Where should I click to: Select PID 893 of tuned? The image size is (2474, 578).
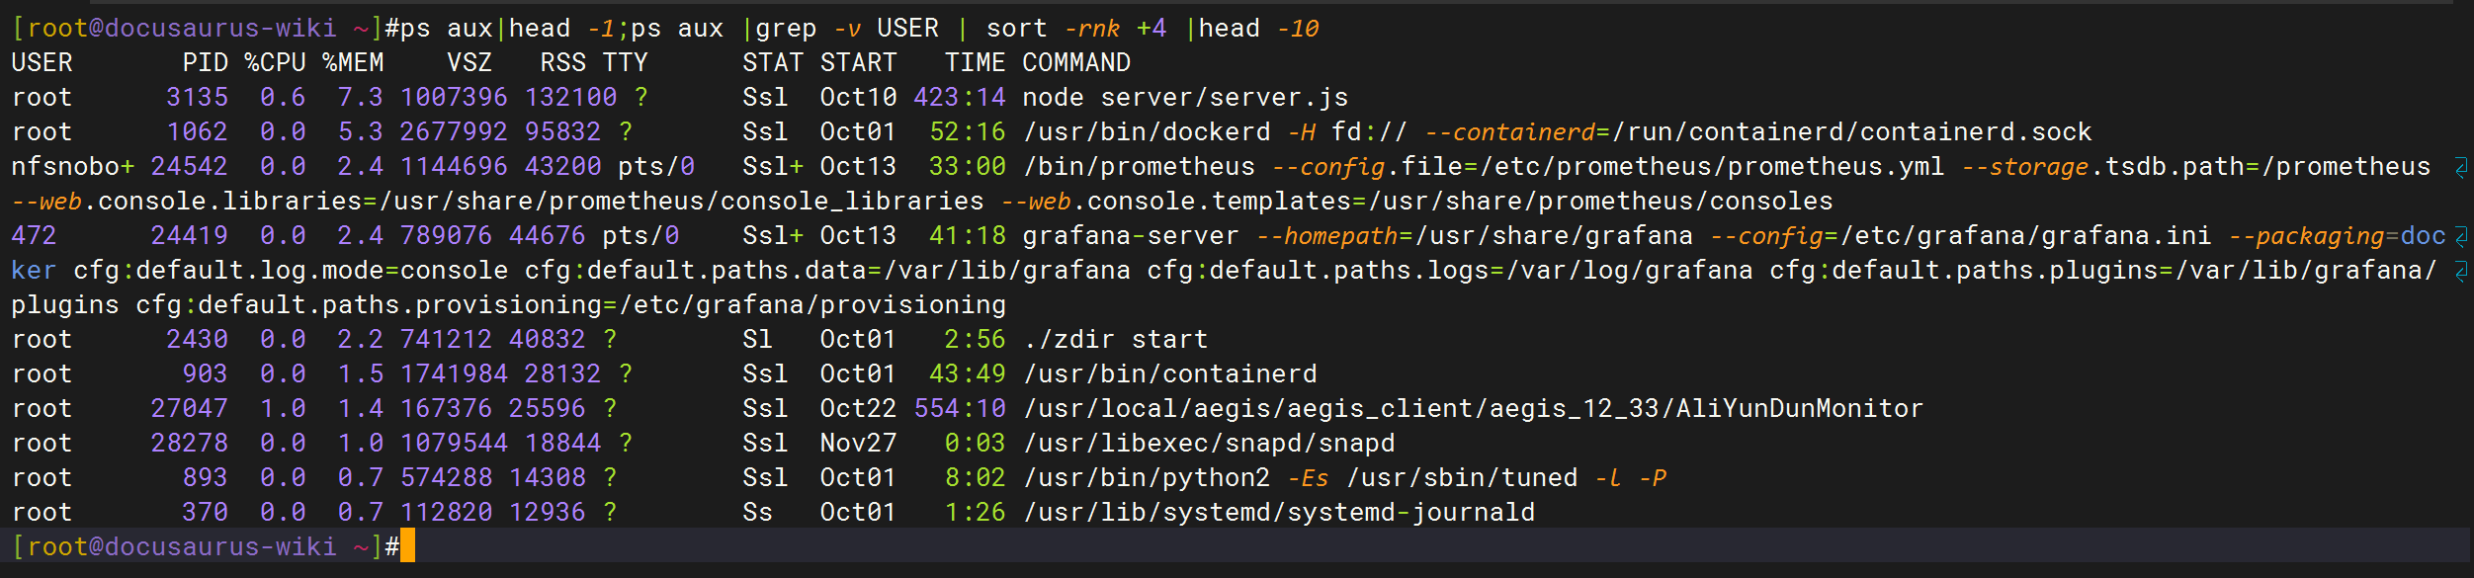coord(206,478)
